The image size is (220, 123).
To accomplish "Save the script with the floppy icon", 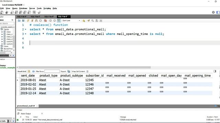I will 23,20.
